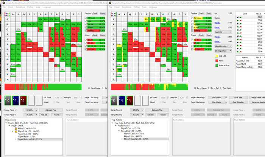Open Preflop menu in left window
Viewport: 265px width, 157px height.
tap(30, 7)
